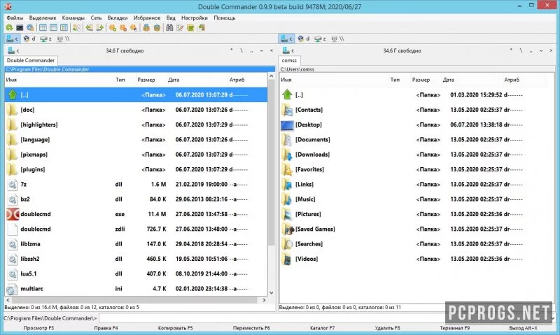
Task: Click Копировать F5 button
Action: click(175, 328)
